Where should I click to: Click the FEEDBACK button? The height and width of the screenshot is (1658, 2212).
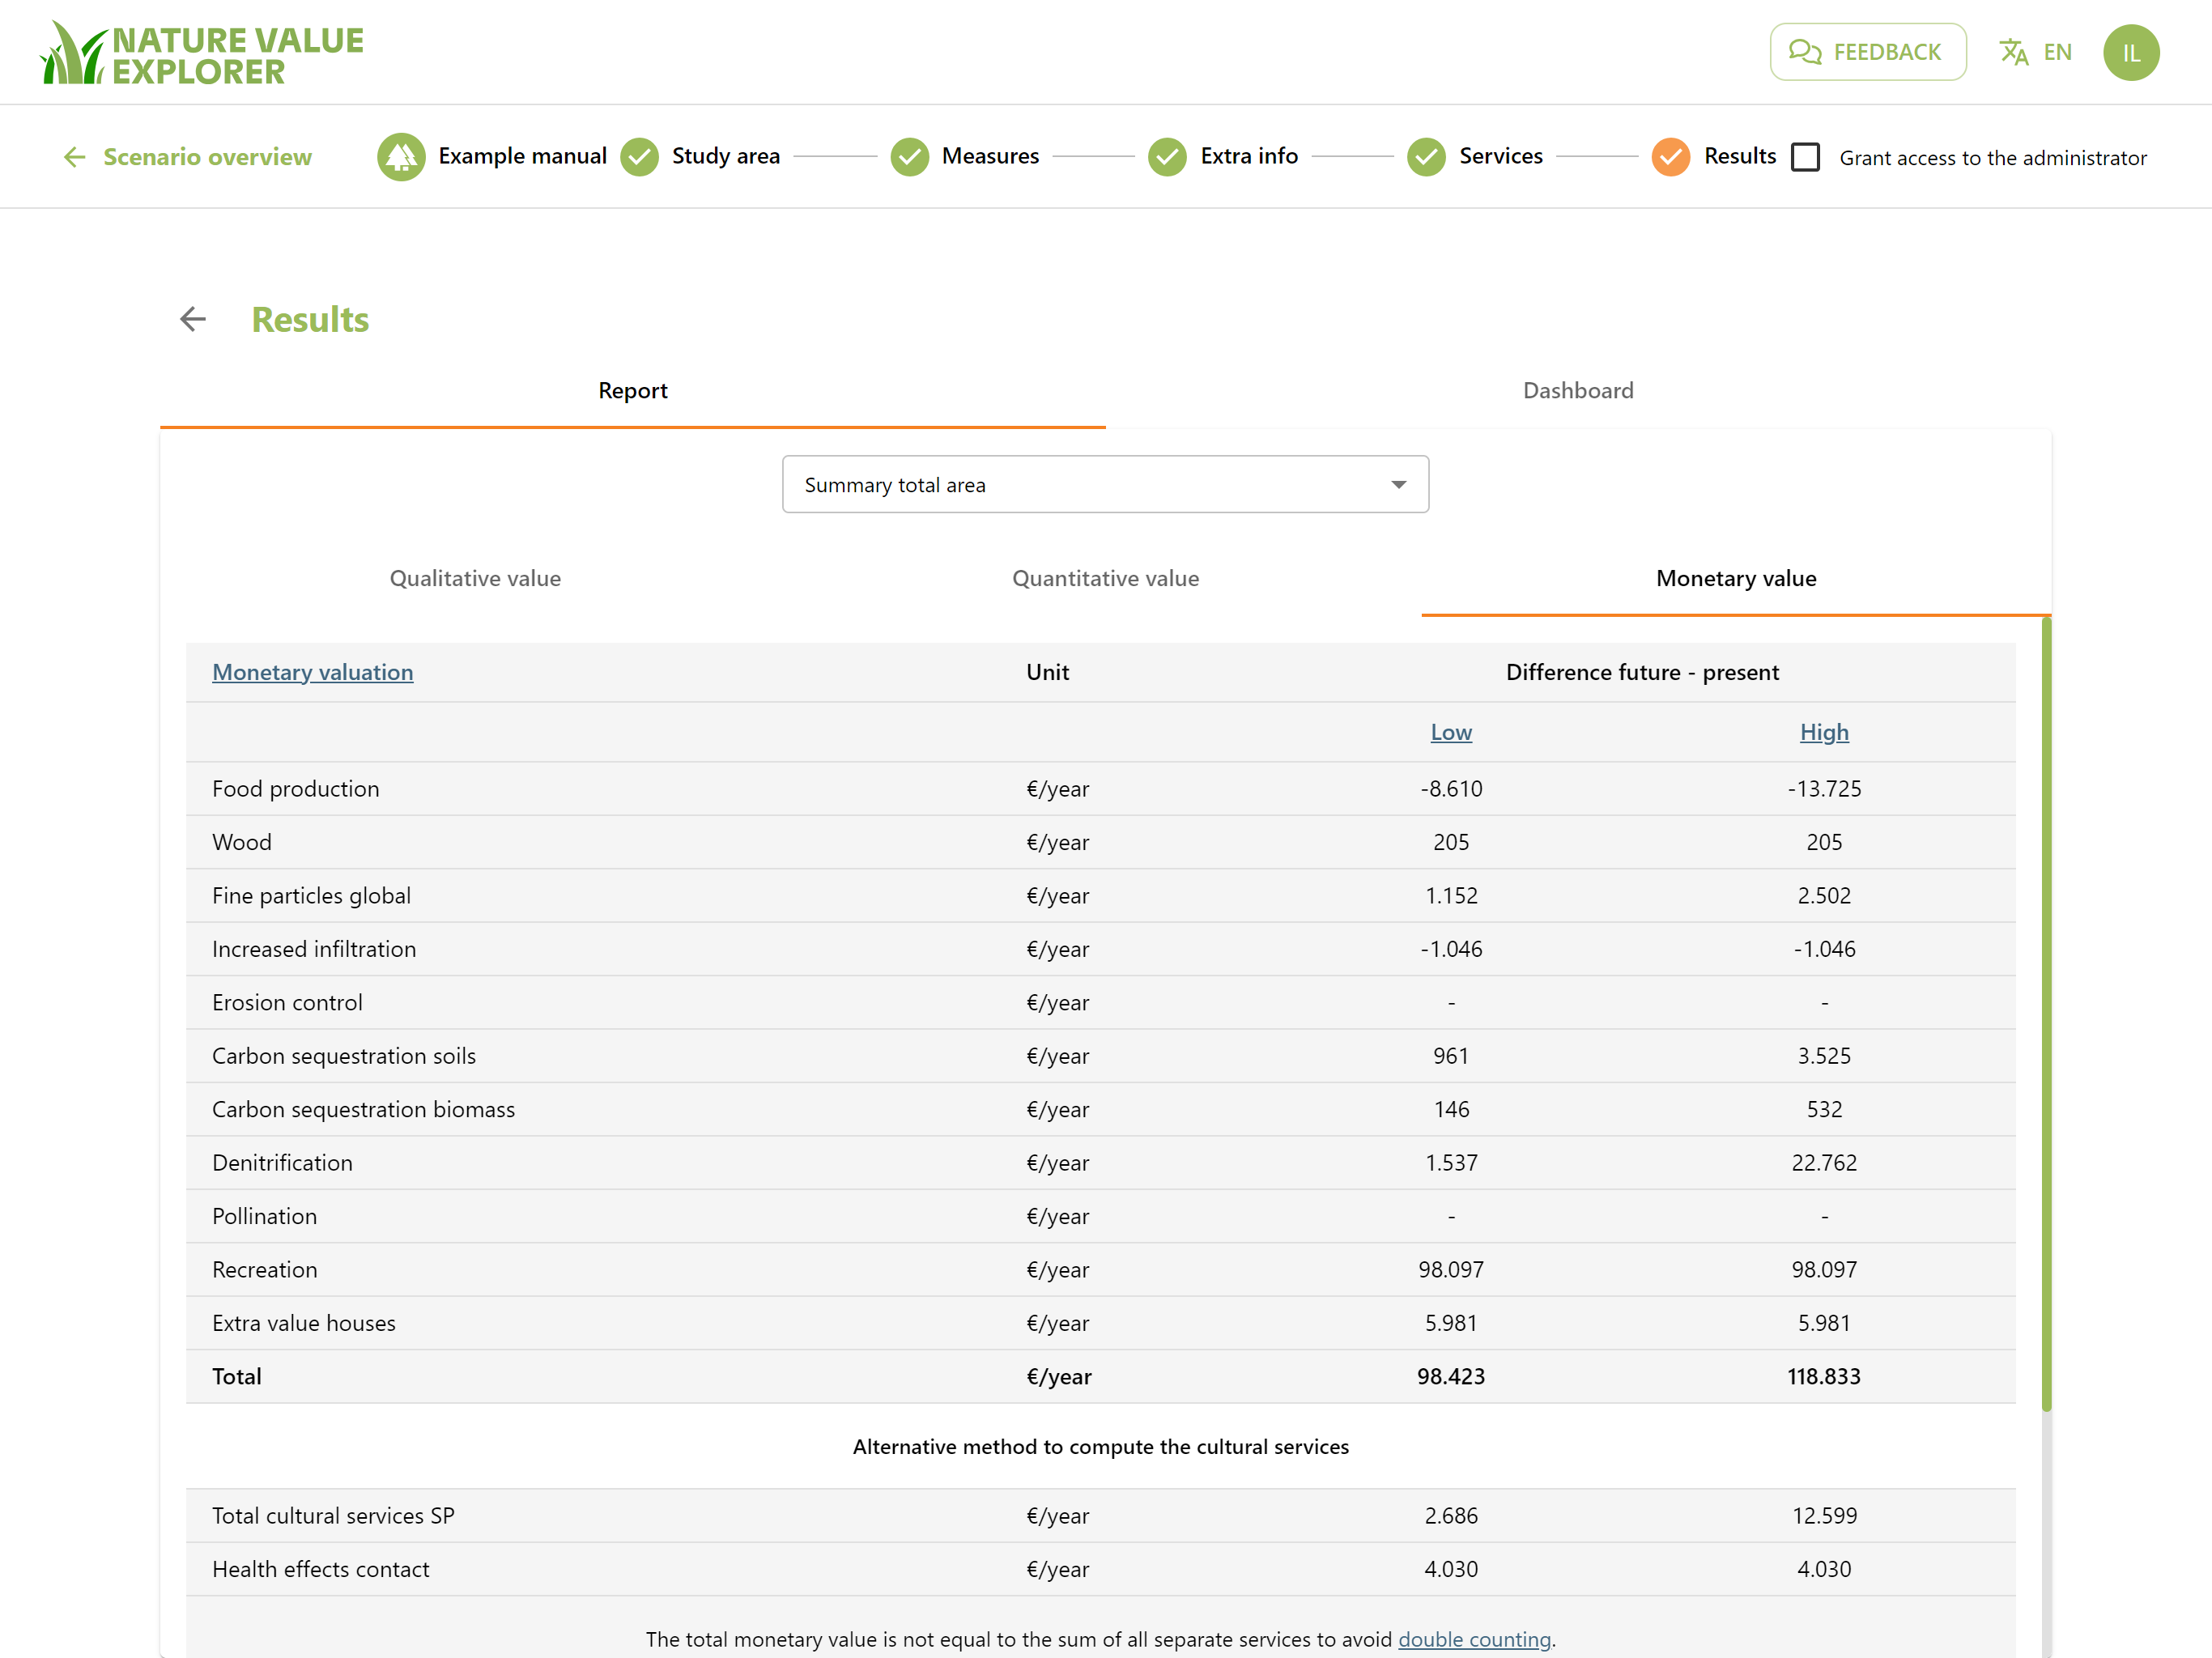click(1867, 52)
